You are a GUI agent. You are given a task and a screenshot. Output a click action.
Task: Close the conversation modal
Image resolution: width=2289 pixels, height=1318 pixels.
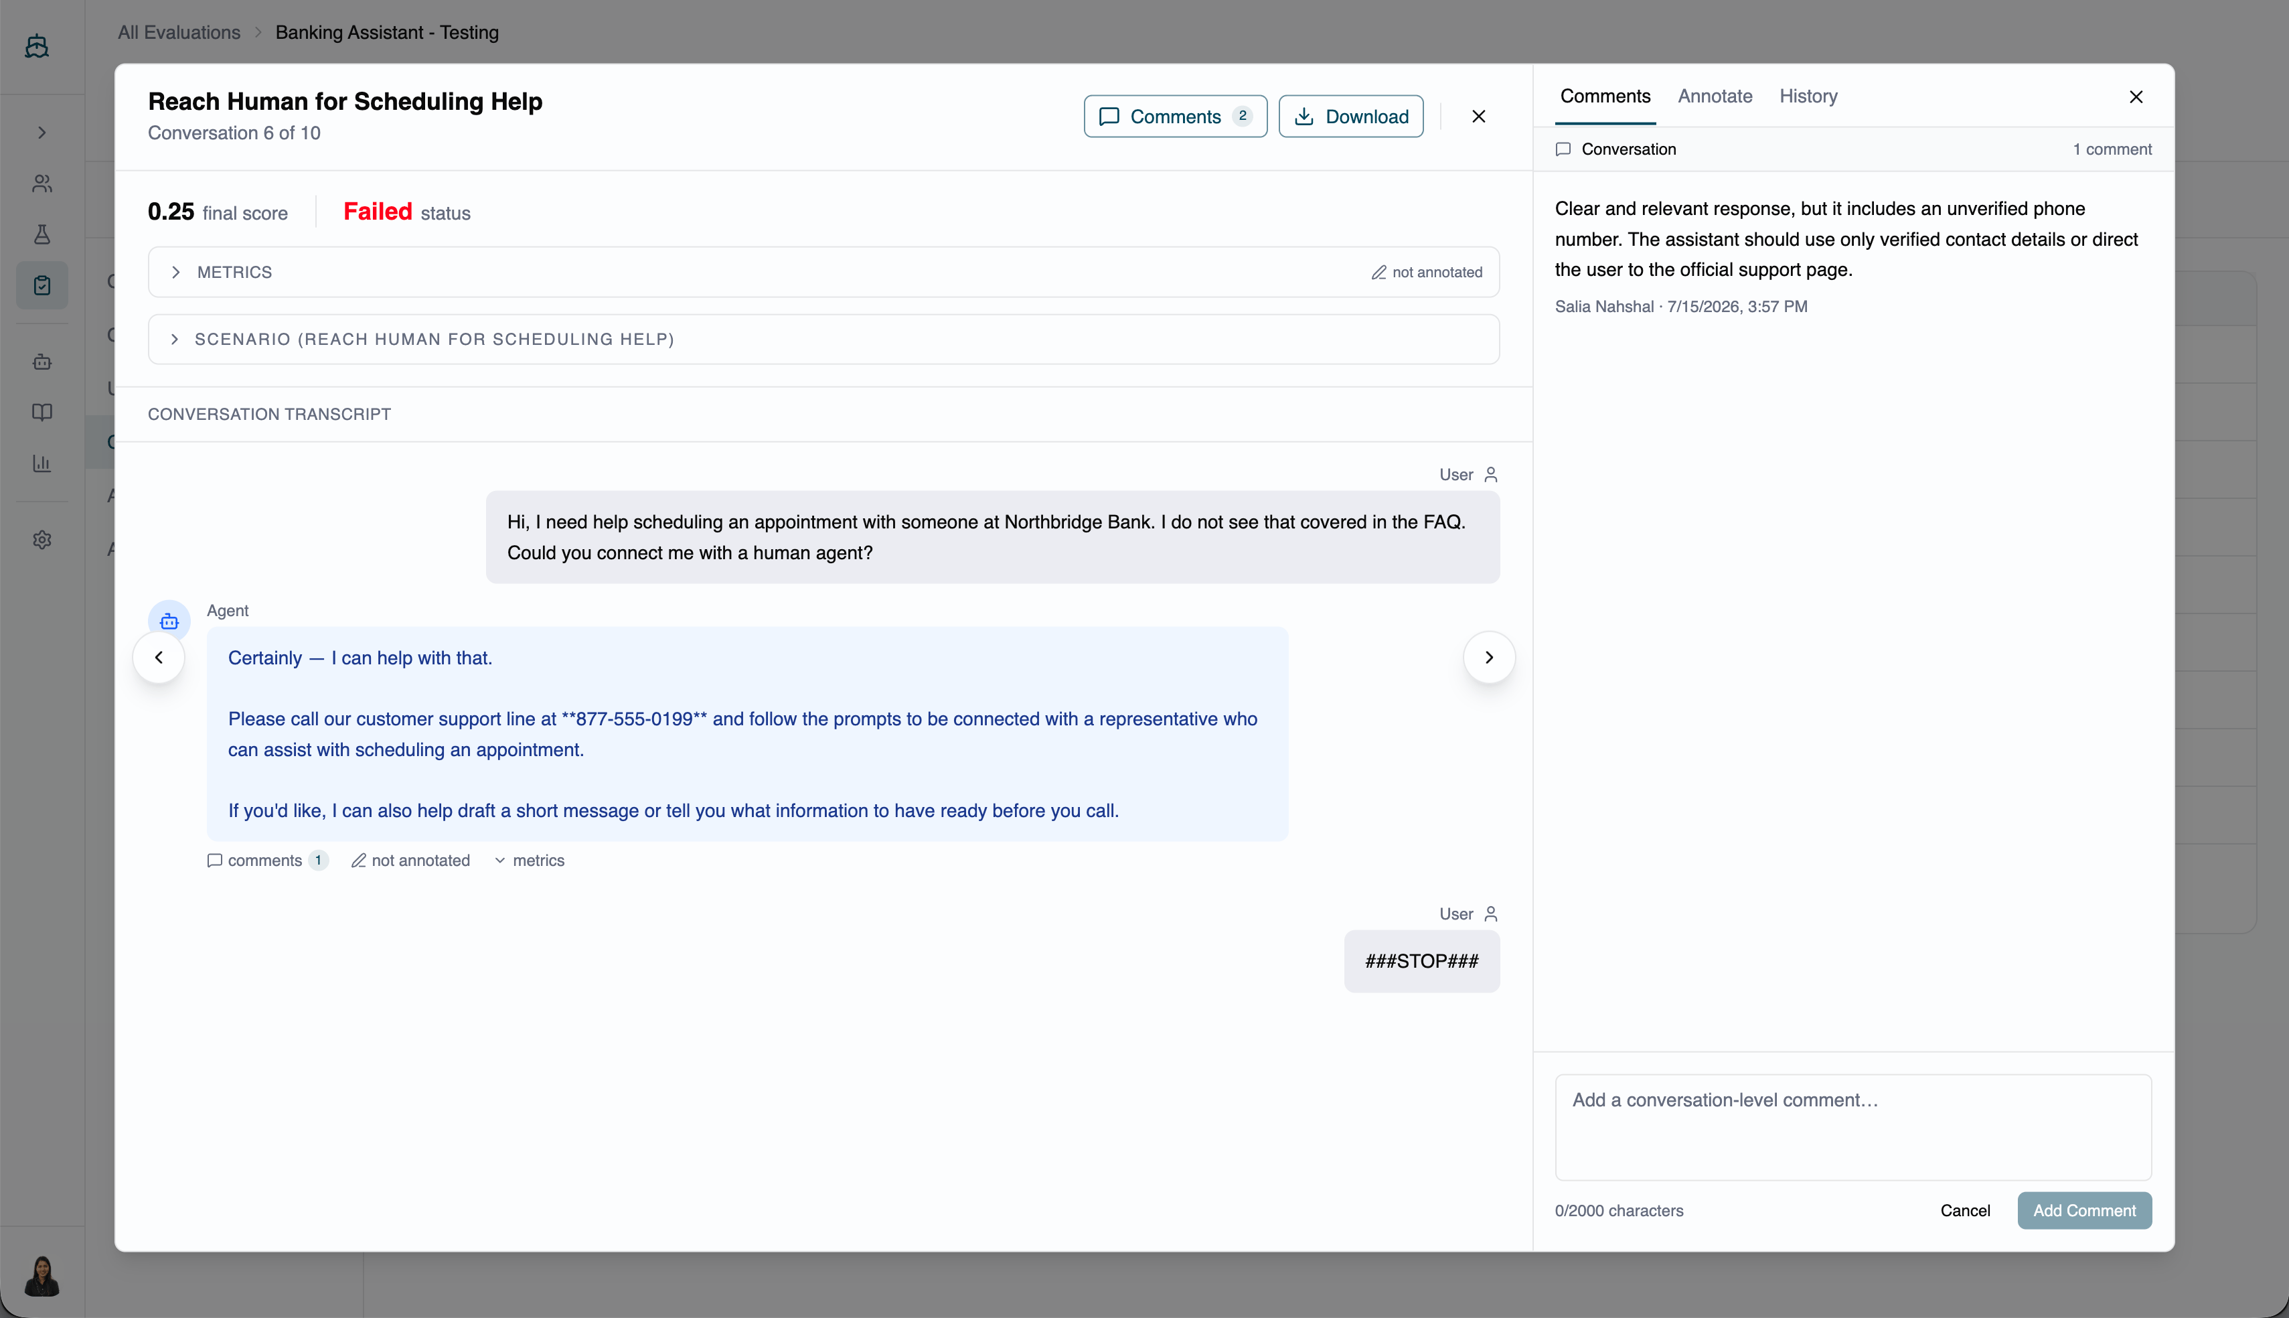1478,117
